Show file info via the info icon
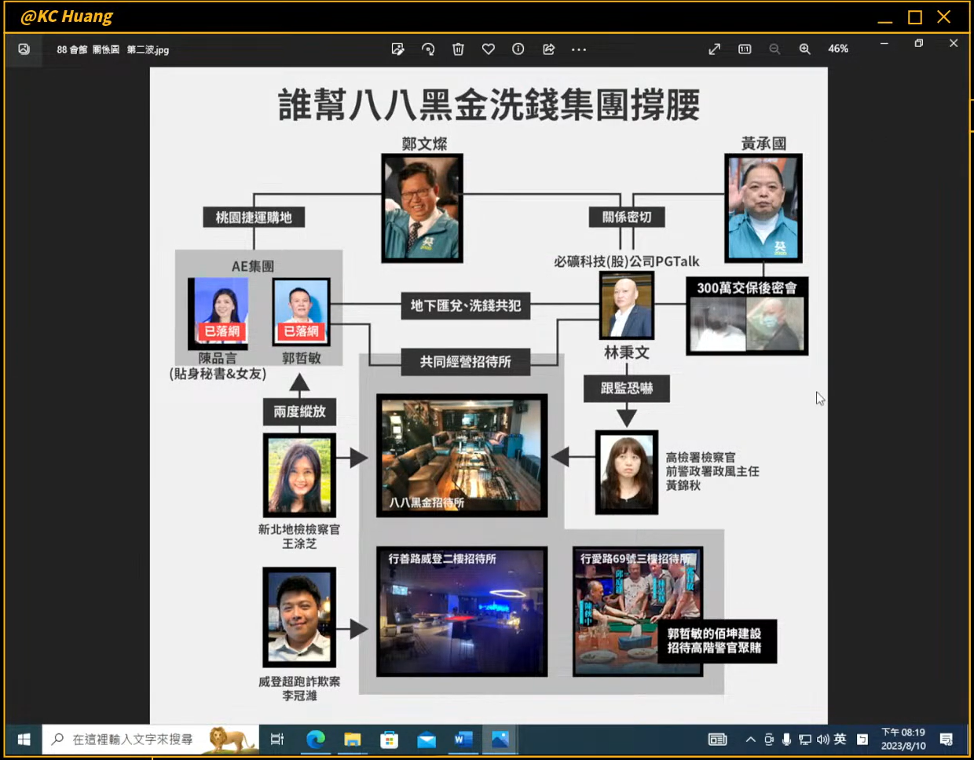The width and height of the screenshot is (974, 760). pyautogui.click(x=518, y=49)
